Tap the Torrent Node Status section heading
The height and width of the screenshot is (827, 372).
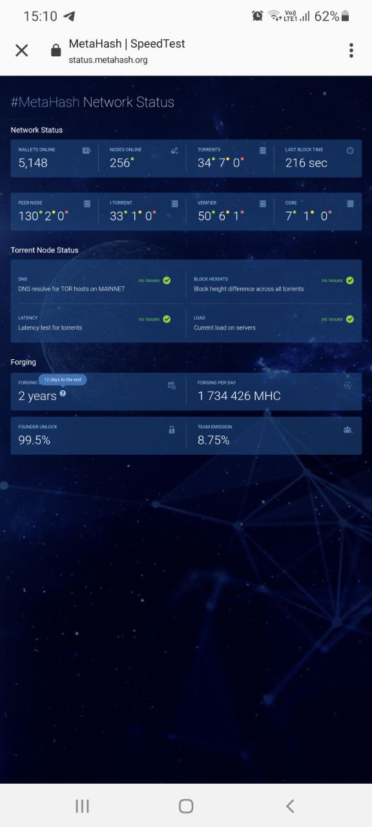(x=45, y=250)
